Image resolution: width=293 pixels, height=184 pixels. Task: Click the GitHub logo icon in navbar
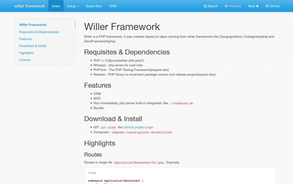pos(267,6)
